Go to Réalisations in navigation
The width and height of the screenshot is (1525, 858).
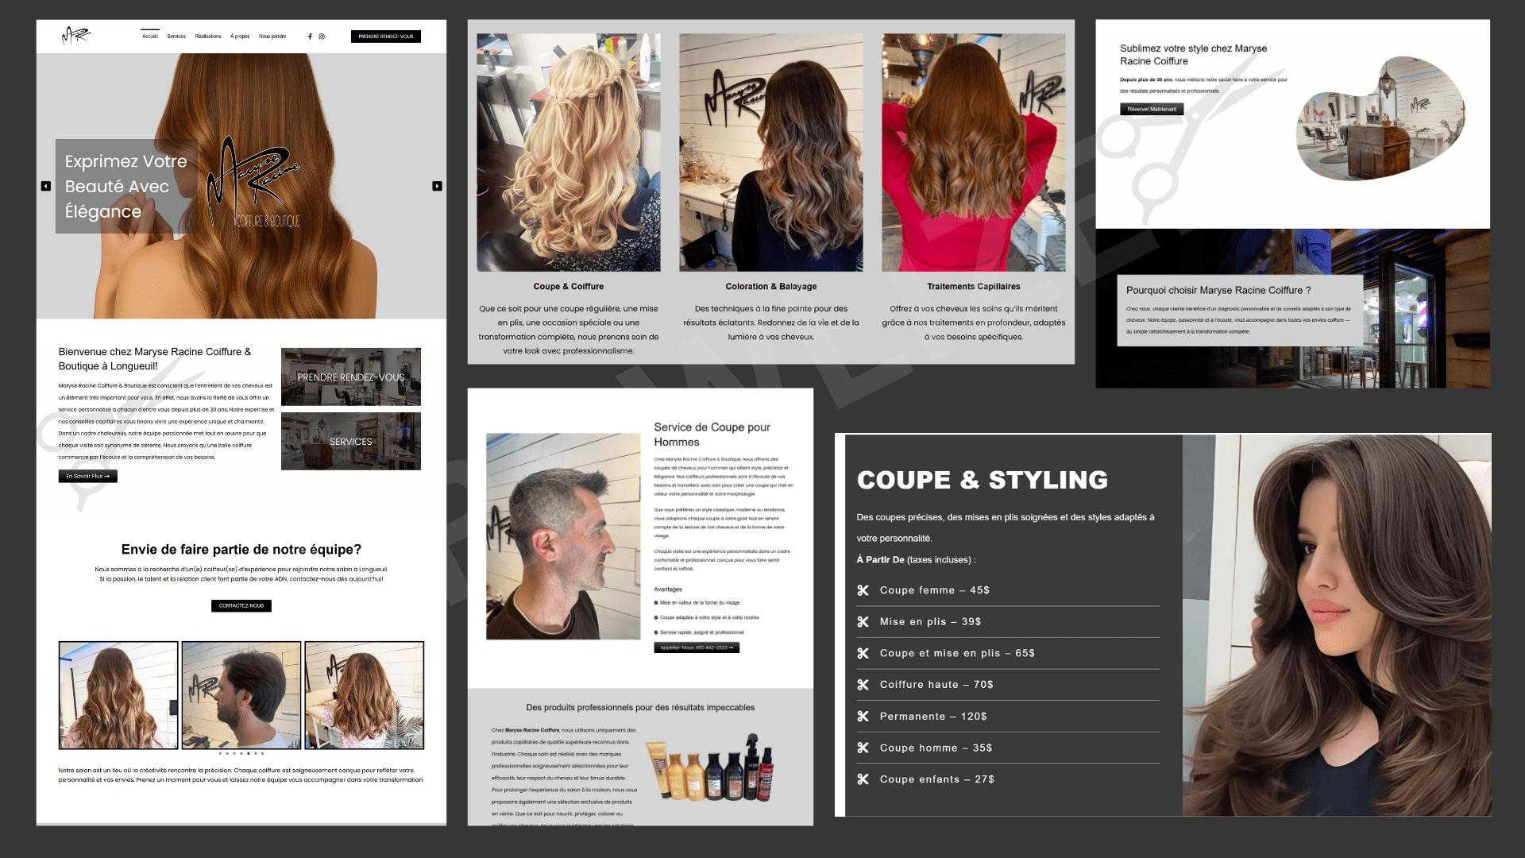pyautogui.click(x=208, y=37)
